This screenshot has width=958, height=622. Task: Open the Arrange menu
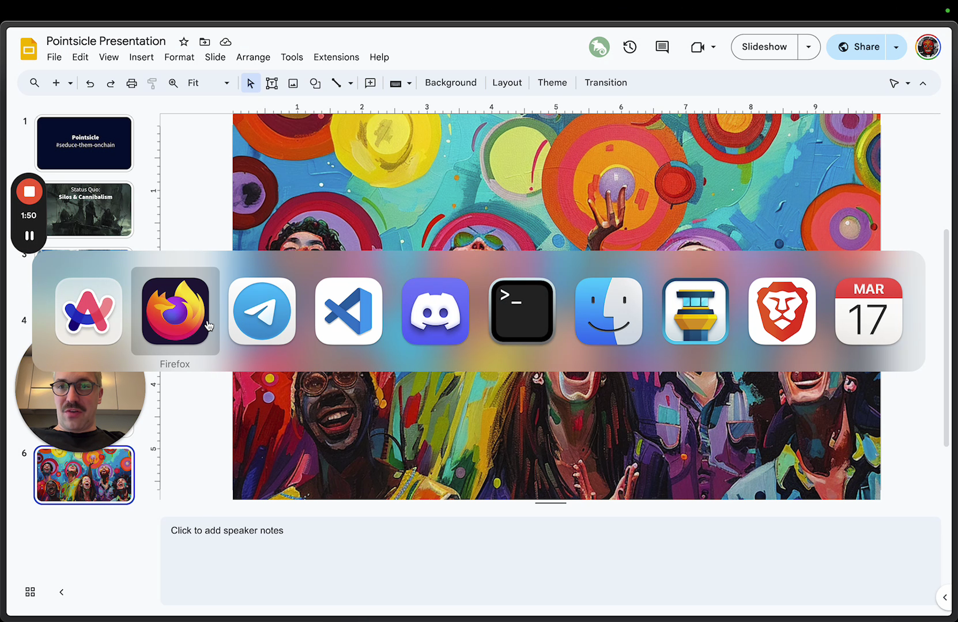point(253,57)
